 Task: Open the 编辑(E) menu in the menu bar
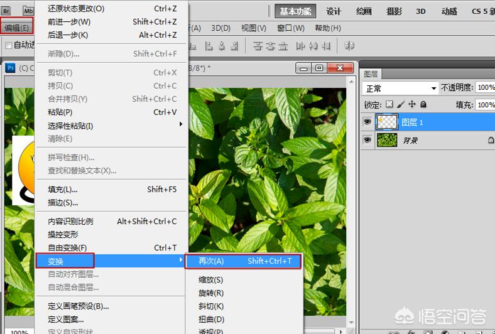tap(17, 28)
